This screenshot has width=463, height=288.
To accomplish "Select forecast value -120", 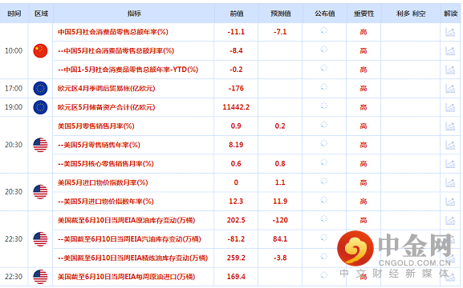I will coord(280,220).
